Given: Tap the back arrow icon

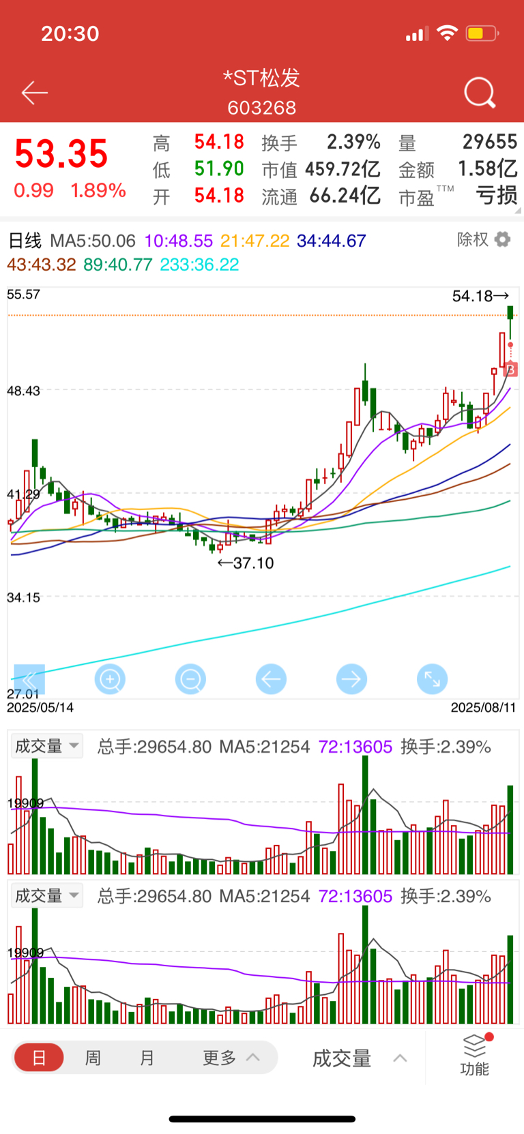Looking at the screenshot, I should [x=35, y=93].
